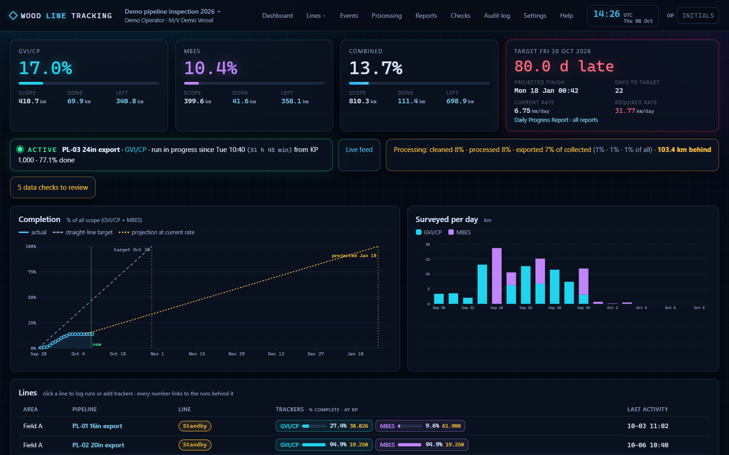Click the Wood Line Tracking diamond logo
Screen dimensions: 729x455
point(13,15)
